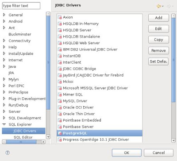177x161 pixels.
Task: Click the Remove driver button
Action: click(158, 50)
